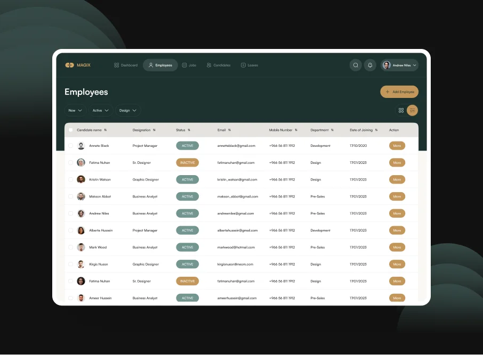Open the search icon in top bar
Viewport: 483px width, 355px height.
pyautogui.click(x=356, y=65)
